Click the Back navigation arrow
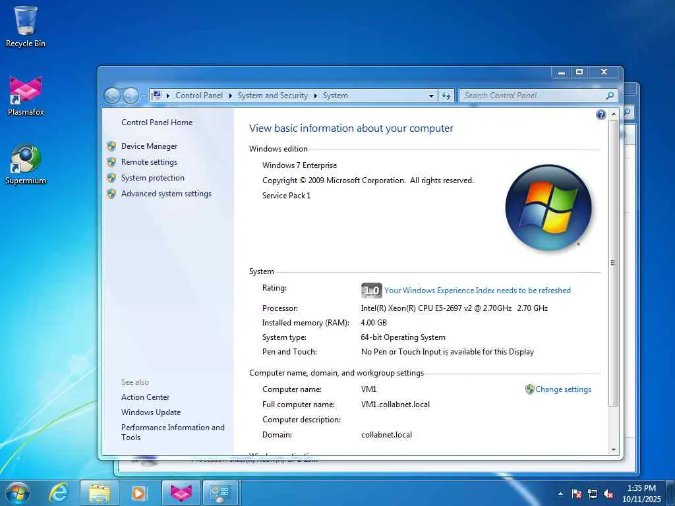The width and height of the screenshot is (675, 506). pyautogui.click(x=112, y=96)
